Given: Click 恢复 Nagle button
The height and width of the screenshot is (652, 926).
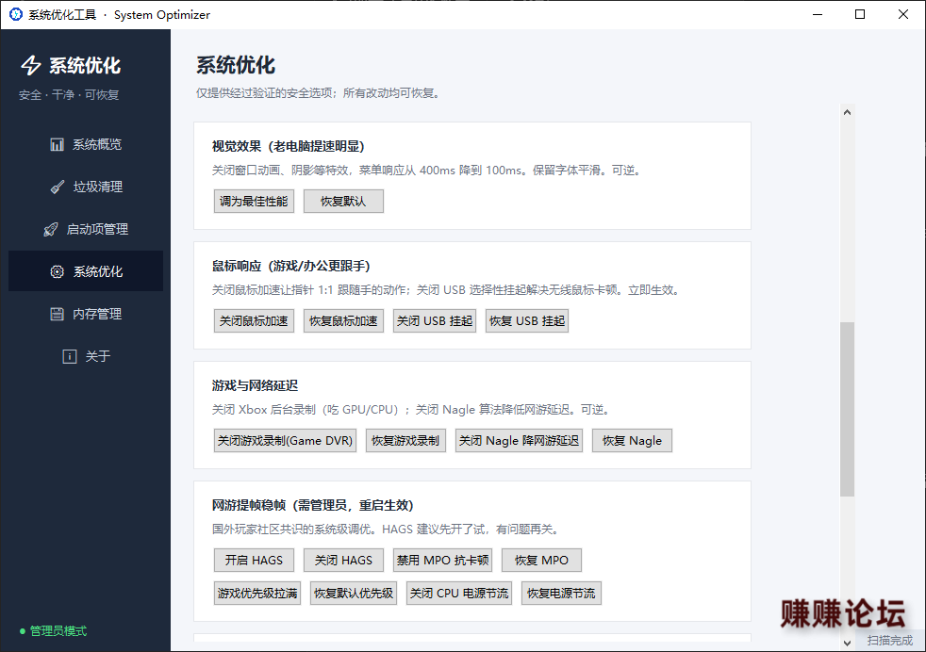Looking at the screenshot, I should point(633,441).
